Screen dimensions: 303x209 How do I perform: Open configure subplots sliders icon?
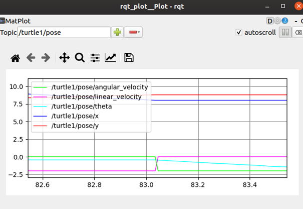[95, 58]
